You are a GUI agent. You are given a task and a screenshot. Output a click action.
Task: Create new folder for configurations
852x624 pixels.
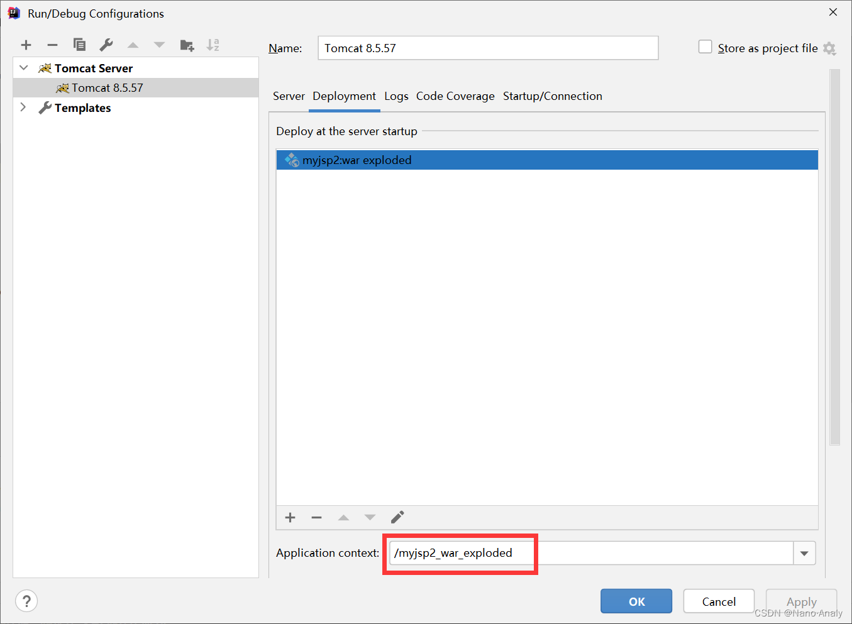point(187,45)
